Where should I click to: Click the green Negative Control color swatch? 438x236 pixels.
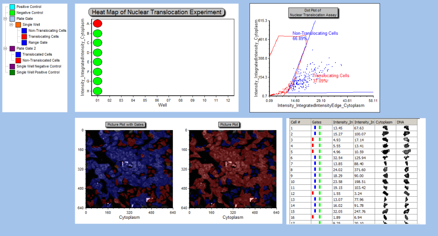click(12, 13)
